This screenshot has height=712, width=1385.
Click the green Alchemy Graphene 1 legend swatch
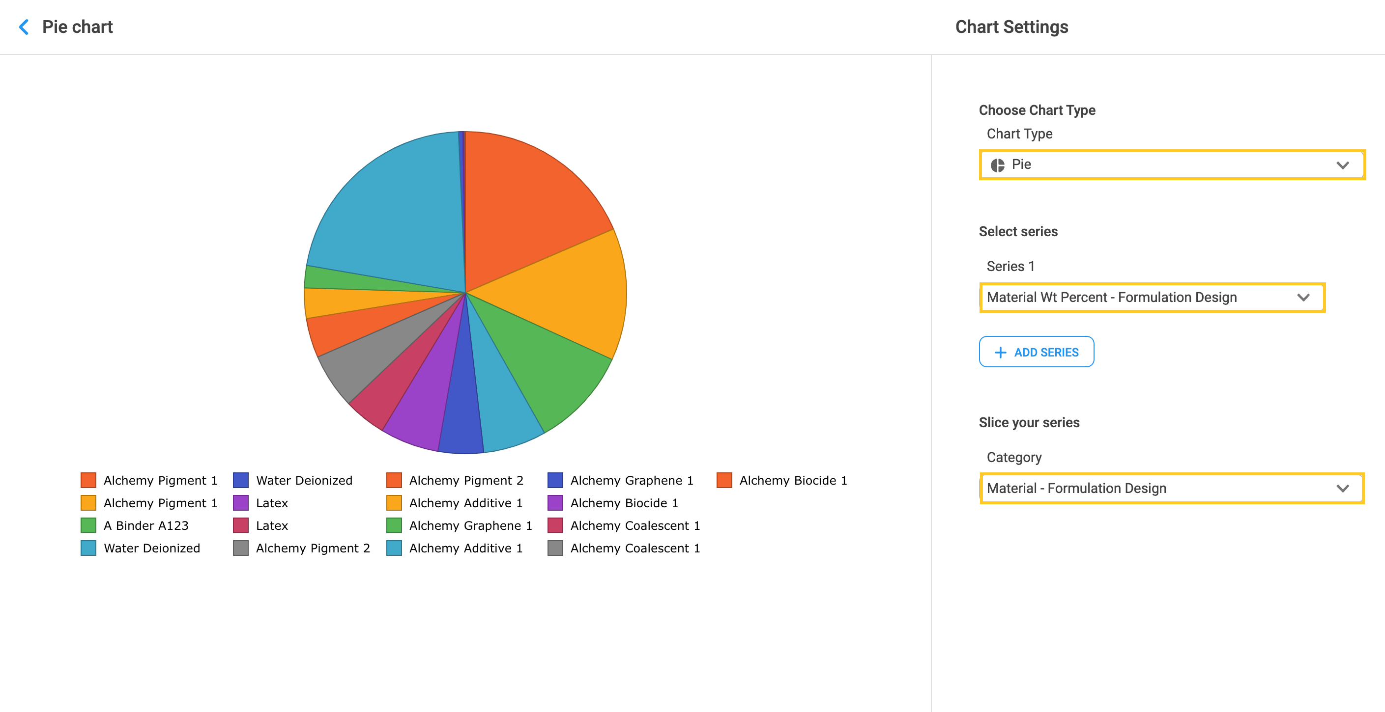[394, 525]
